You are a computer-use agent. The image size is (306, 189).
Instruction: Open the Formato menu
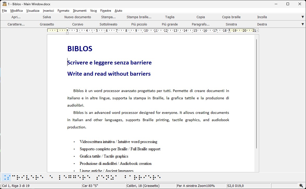pos(63,11)
